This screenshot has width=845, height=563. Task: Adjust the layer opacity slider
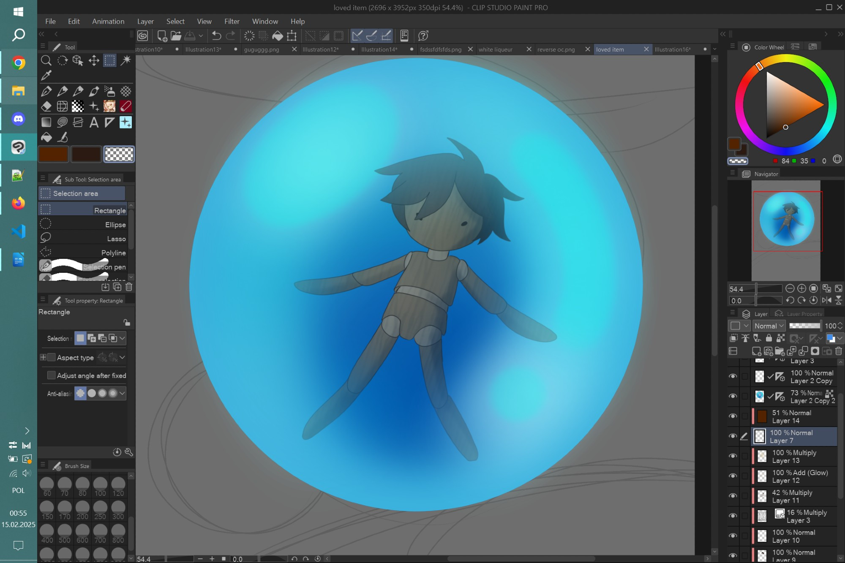(x=805, y=326)
